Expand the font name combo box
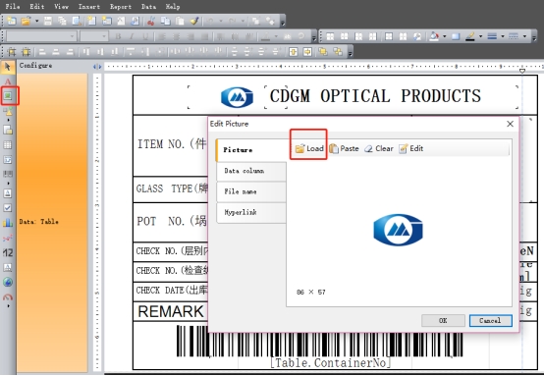 coord(72,36)
